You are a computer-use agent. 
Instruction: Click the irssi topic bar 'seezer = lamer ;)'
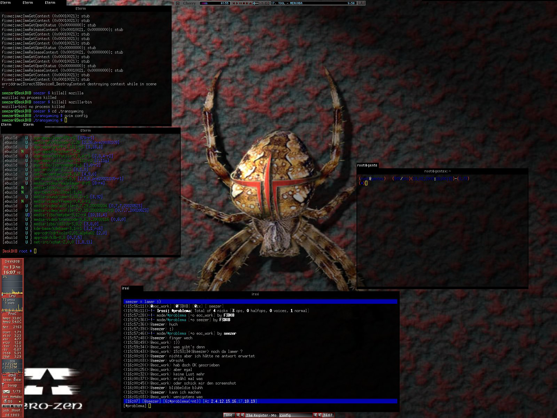[x=260, y=302]
